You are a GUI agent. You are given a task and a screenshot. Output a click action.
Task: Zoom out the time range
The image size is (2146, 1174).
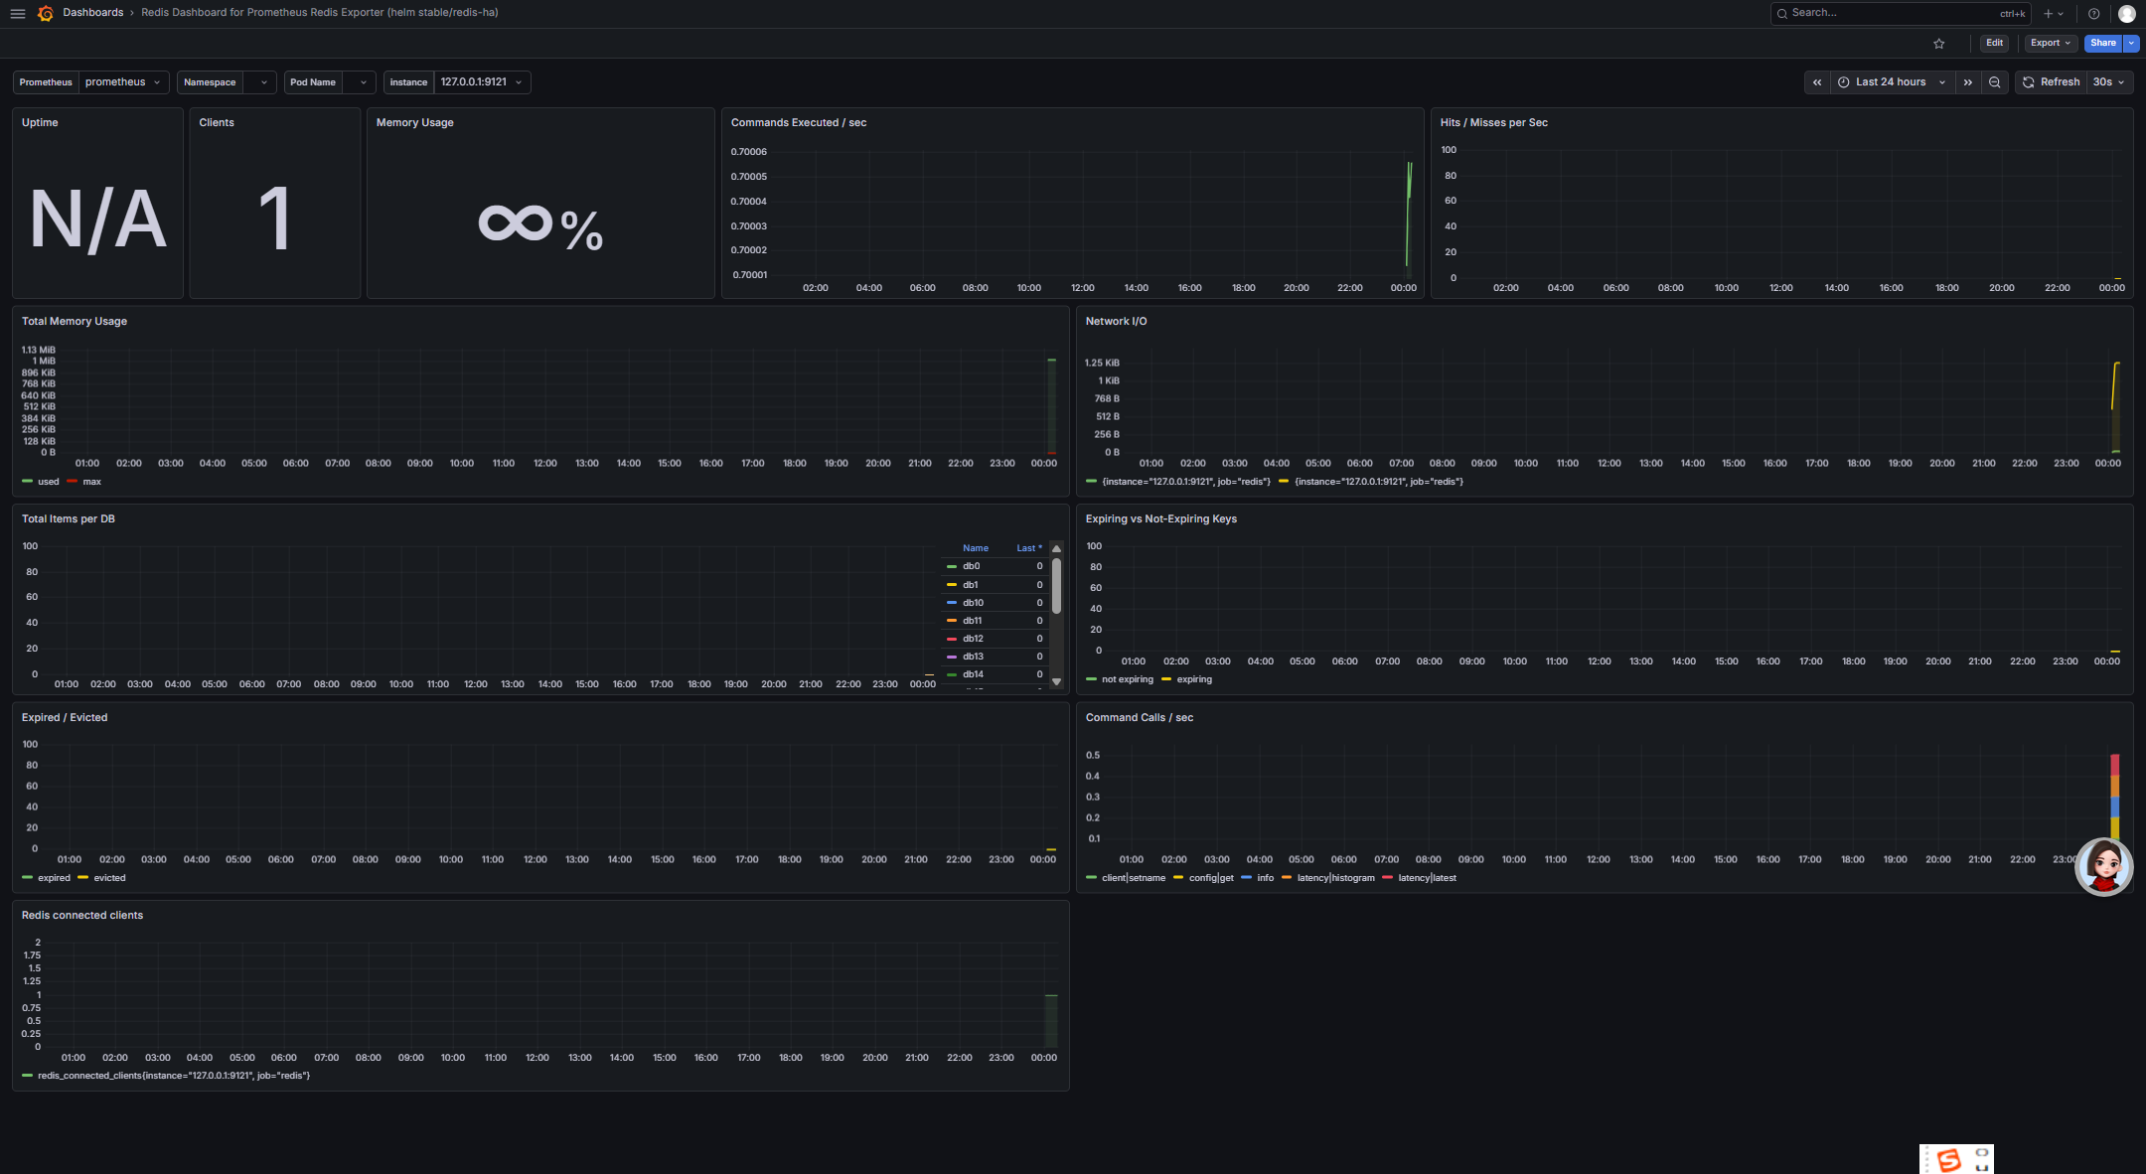pos(1994,82)
